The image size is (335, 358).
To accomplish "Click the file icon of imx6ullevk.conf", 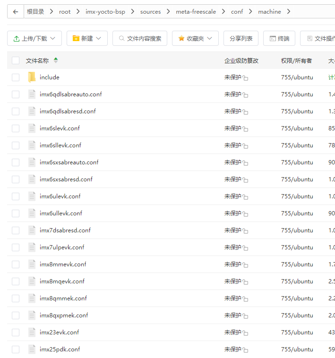I will 32,213.
